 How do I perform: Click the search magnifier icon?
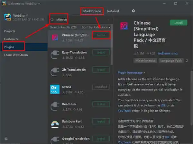53,20
